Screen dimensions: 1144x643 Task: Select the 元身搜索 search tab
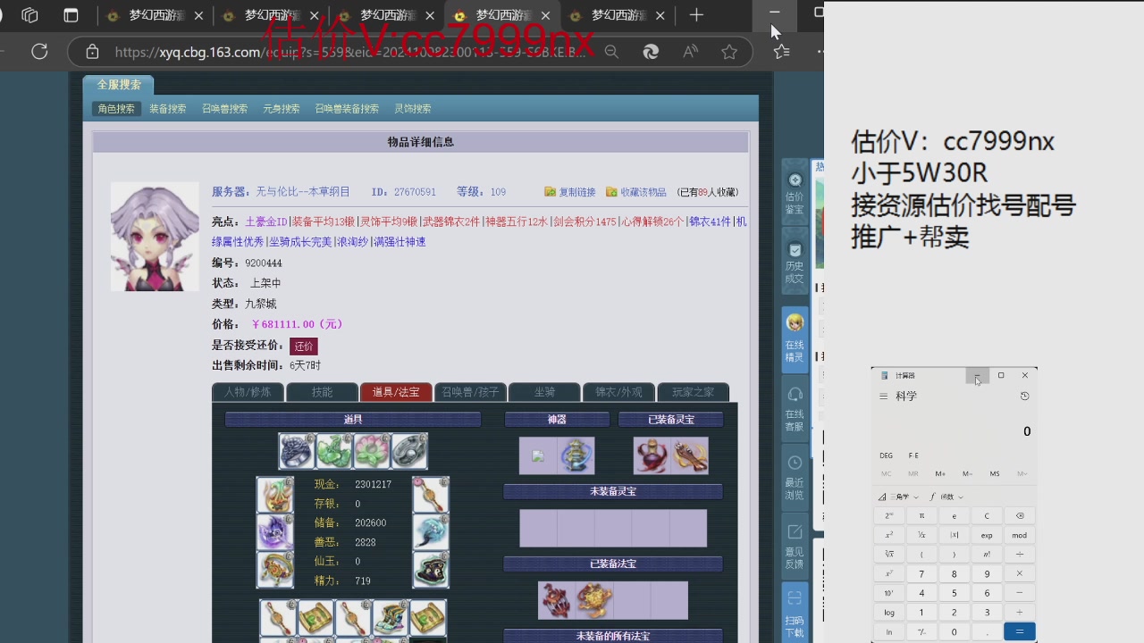[x=282, y=108]
